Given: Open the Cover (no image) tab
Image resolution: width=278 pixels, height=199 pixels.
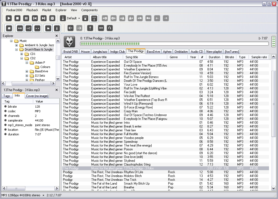Looking at the screenshot, I should (37, 96).
